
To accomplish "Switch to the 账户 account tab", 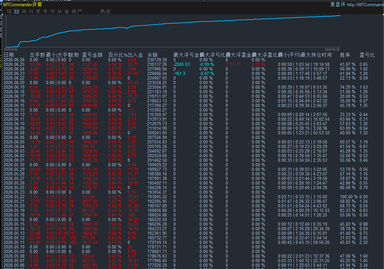I will [77, 11].
